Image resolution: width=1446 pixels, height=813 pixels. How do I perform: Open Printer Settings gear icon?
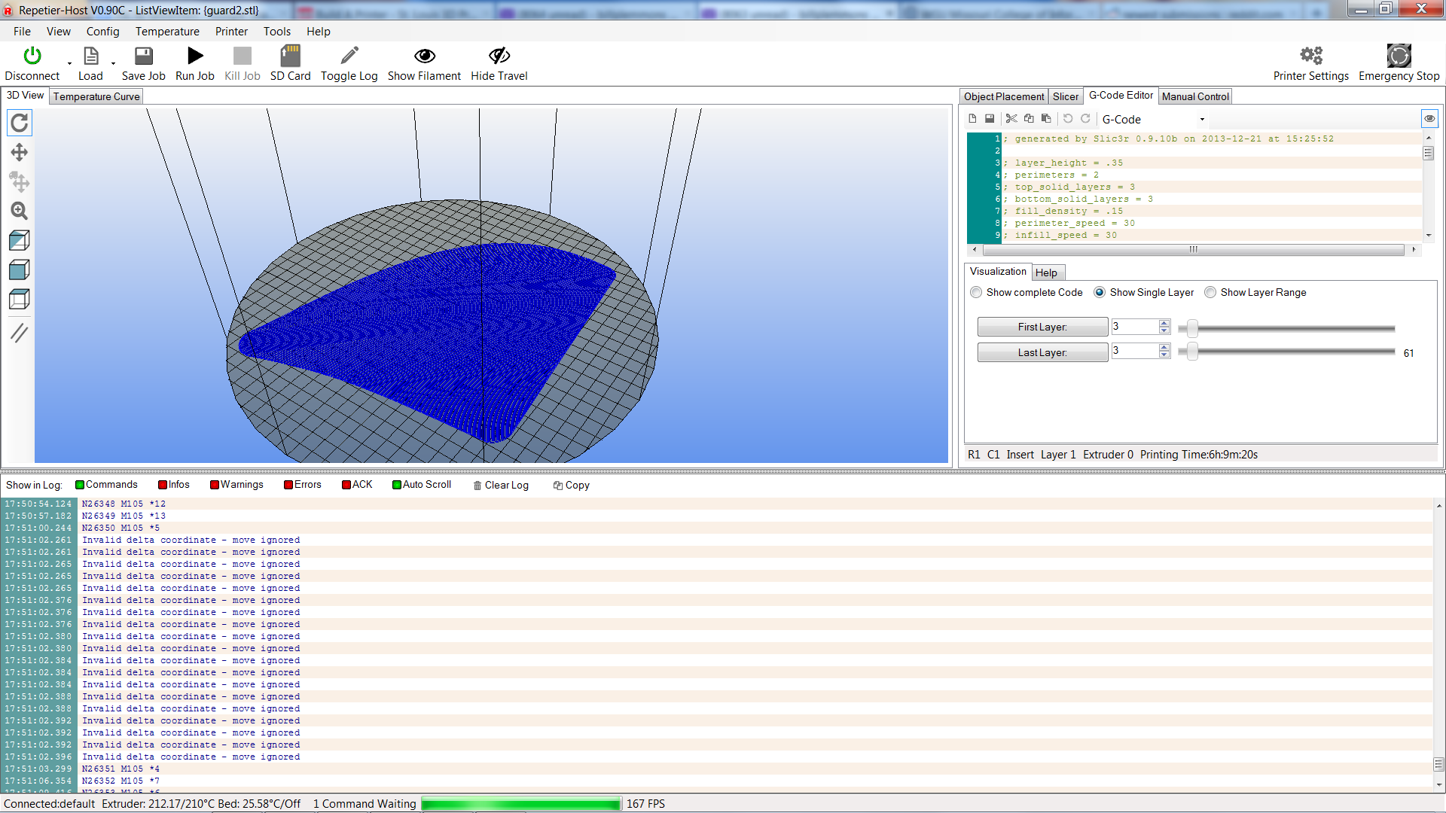[x=1310, y=56]
